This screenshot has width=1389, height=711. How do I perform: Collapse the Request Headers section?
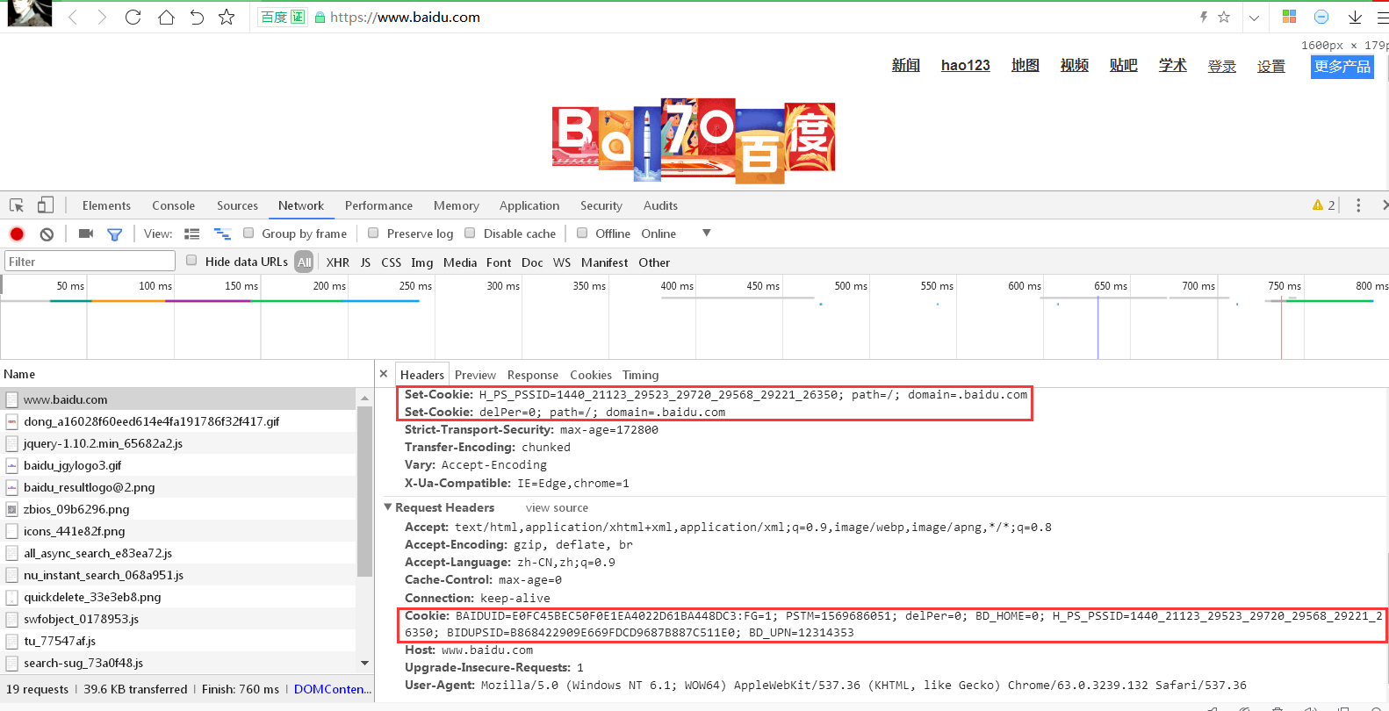(x=388, y=507)
